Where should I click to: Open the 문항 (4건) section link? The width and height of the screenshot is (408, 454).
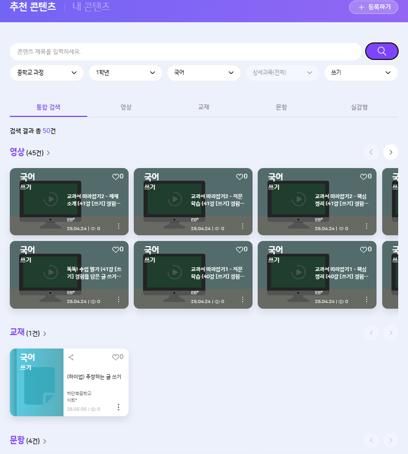point(28,441)
